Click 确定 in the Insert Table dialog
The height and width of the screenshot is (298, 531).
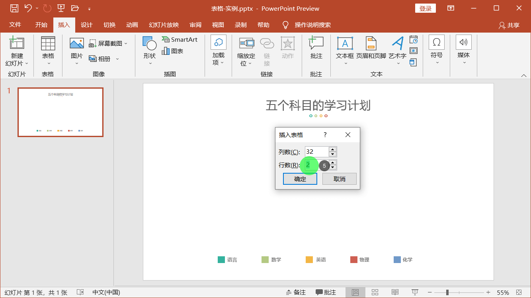click(300, 179)
